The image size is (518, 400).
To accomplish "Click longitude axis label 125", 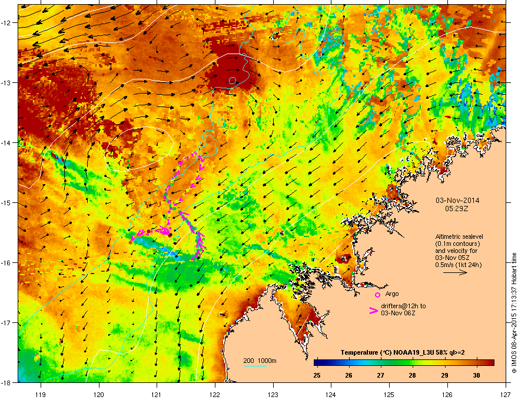I will [x=389, y=394].
